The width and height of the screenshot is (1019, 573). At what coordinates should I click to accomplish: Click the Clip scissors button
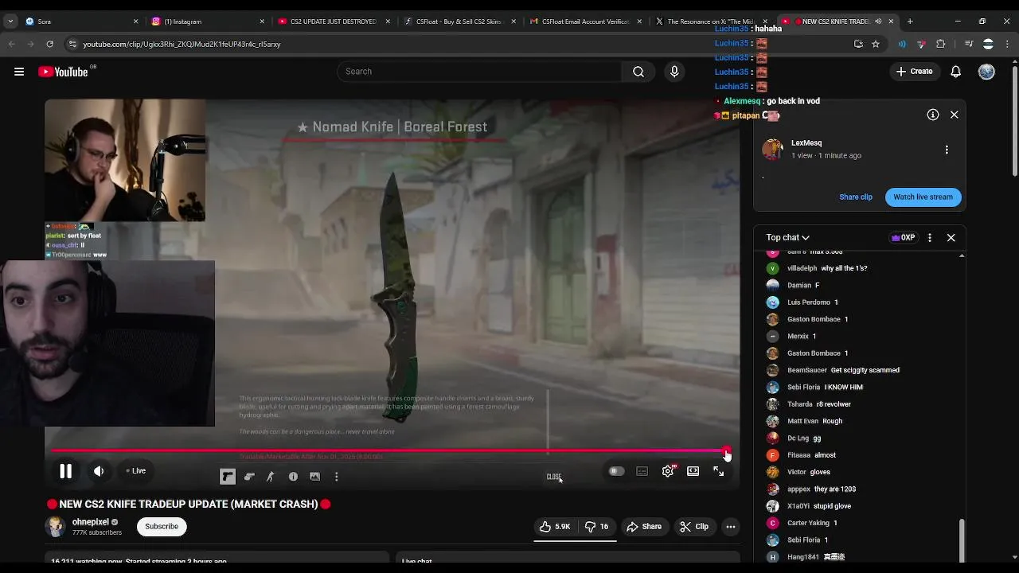coord(694,526)
